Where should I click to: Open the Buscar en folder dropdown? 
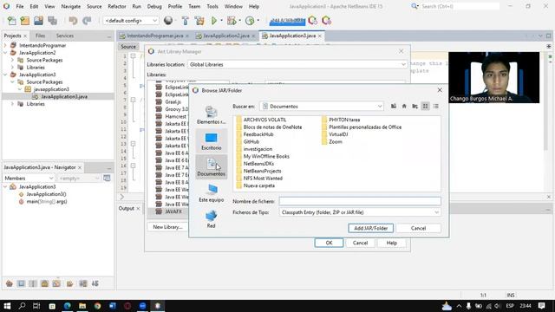(x=322, y=107)
